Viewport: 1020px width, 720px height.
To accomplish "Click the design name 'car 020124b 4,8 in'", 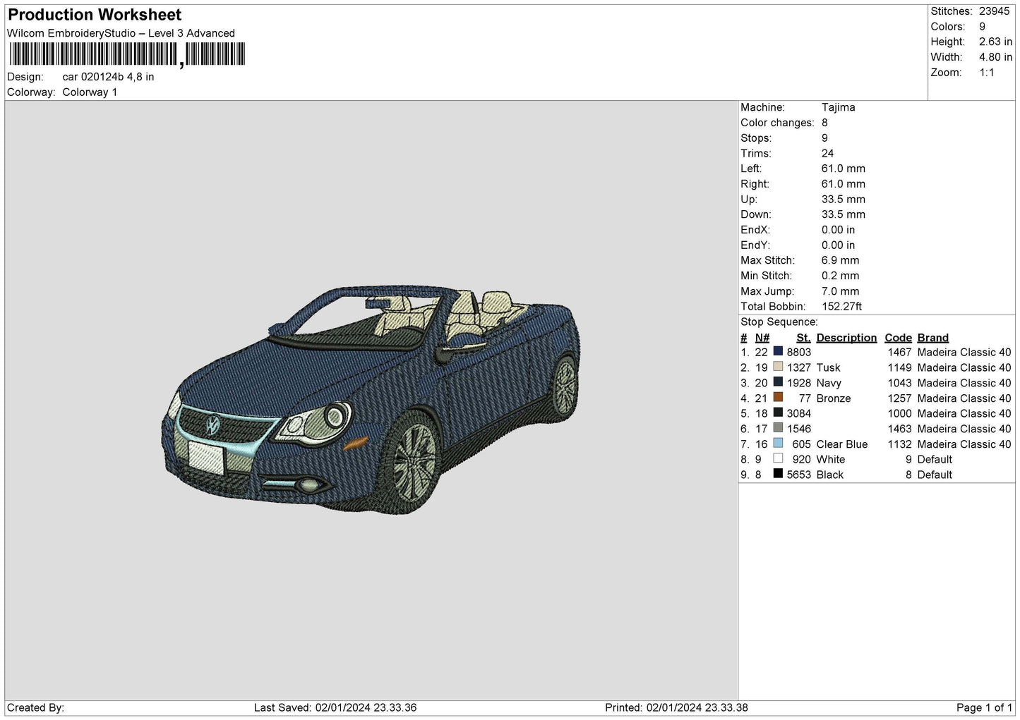I will point(108,77).
